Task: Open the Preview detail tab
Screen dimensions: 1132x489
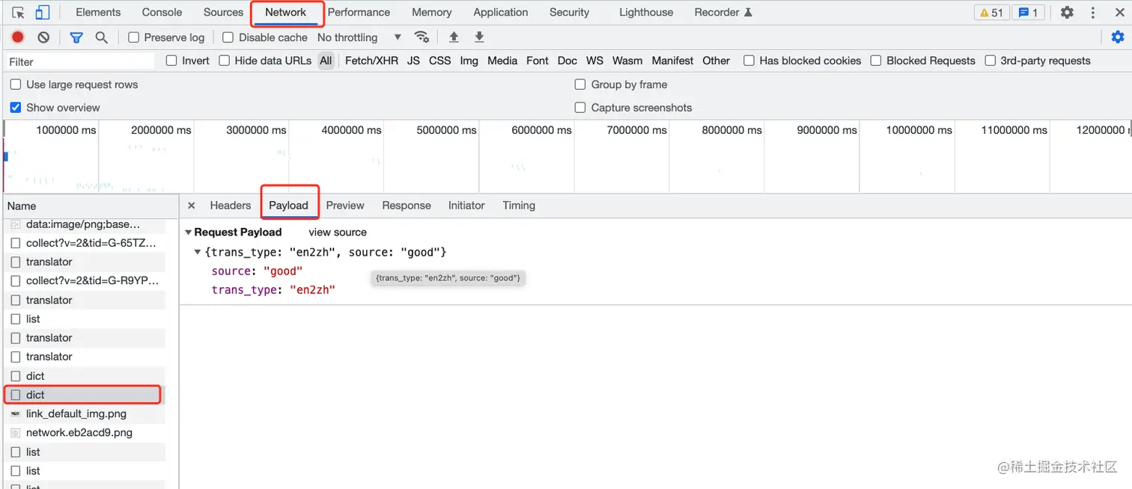Action: click(x=345, y=206)
